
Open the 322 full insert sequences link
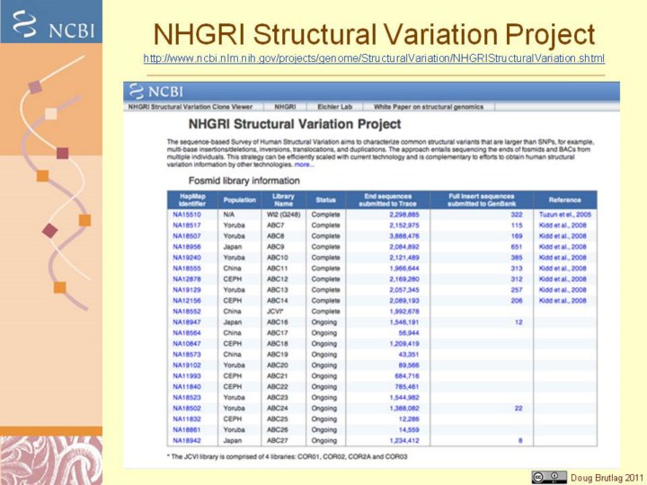[x=516, y=216]
